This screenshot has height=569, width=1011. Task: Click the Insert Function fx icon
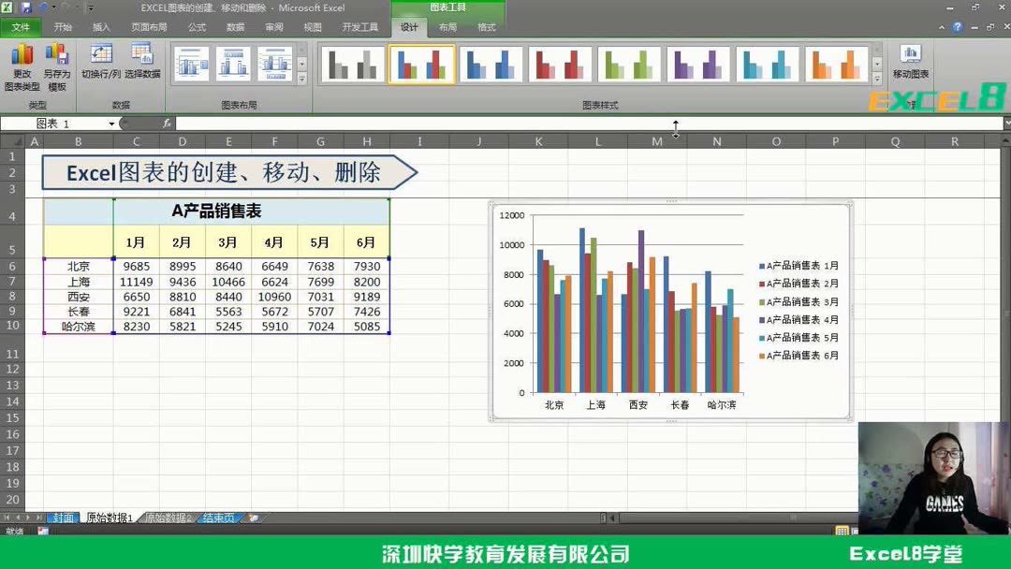coord(167,123)
